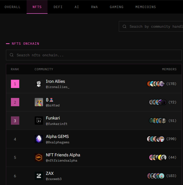Screen dimensions: 183x185
Task: Click magnifier icon in nfts onchain search
Action: [11, 55]
